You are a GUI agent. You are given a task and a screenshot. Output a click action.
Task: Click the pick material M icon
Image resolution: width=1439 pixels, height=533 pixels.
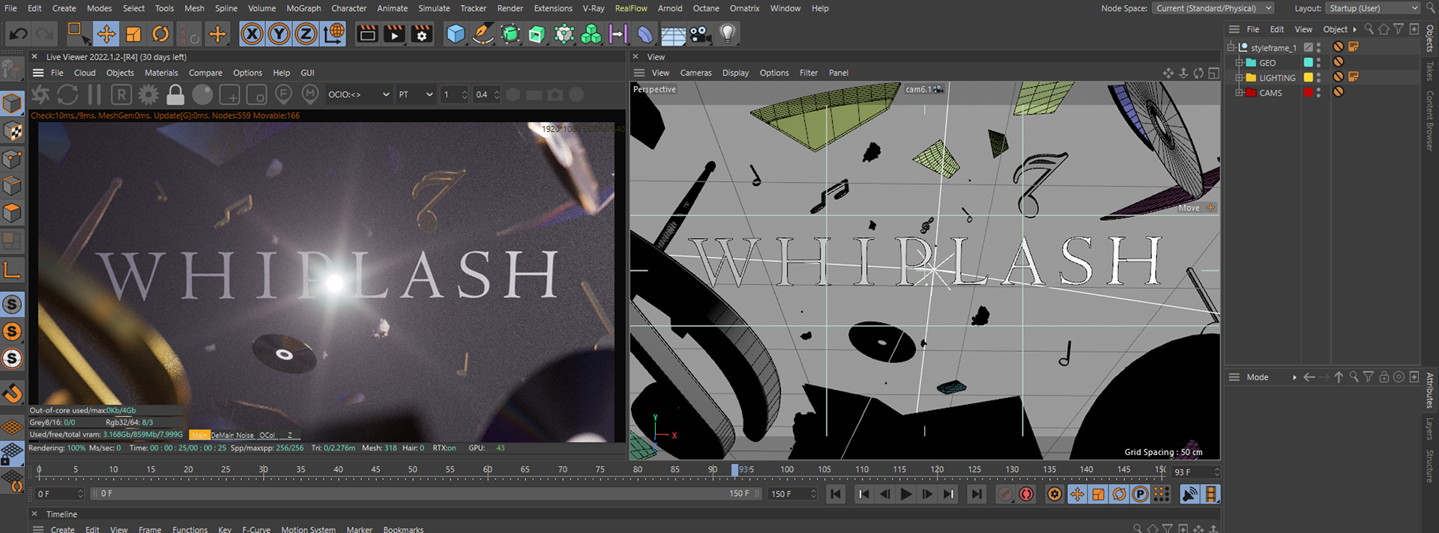tap(310, 95)
